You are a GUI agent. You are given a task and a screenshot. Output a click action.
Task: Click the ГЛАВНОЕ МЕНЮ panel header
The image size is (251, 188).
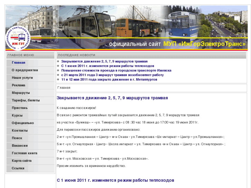coord(30,55)
